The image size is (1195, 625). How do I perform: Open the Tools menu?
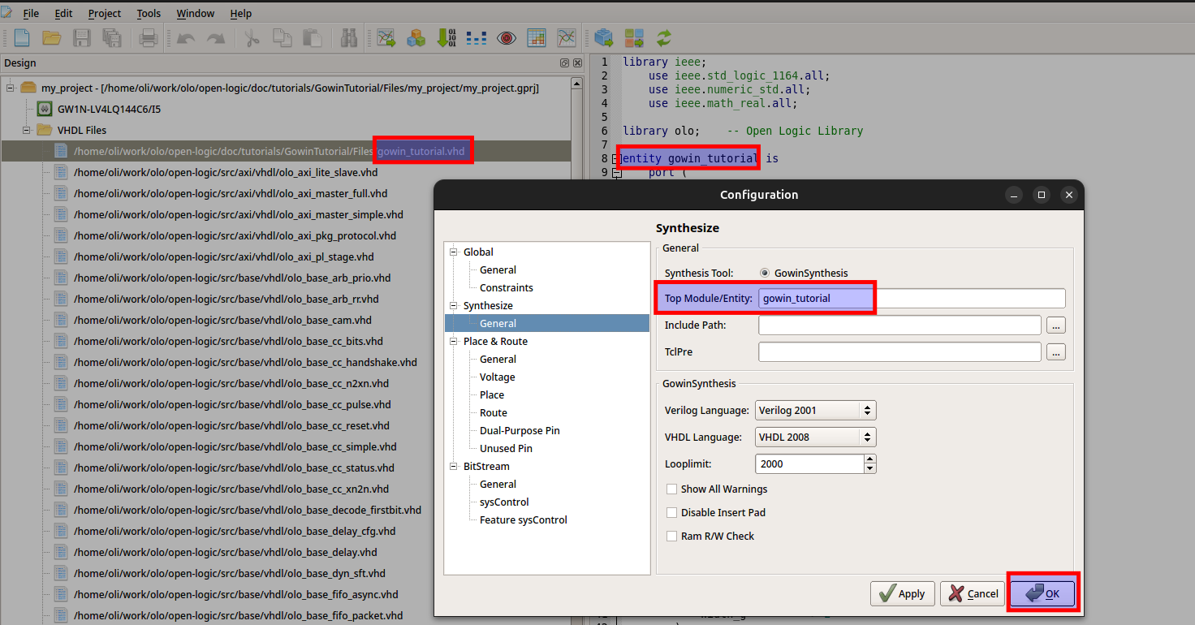[x=149, y=13]
